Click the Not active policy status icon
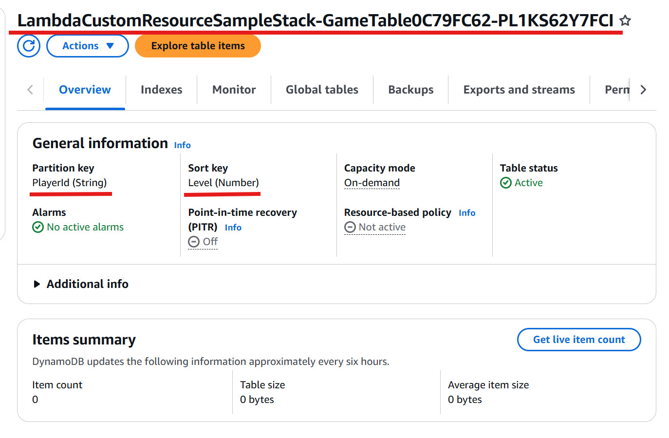This screenshot has height=438, width=669. 350,227
